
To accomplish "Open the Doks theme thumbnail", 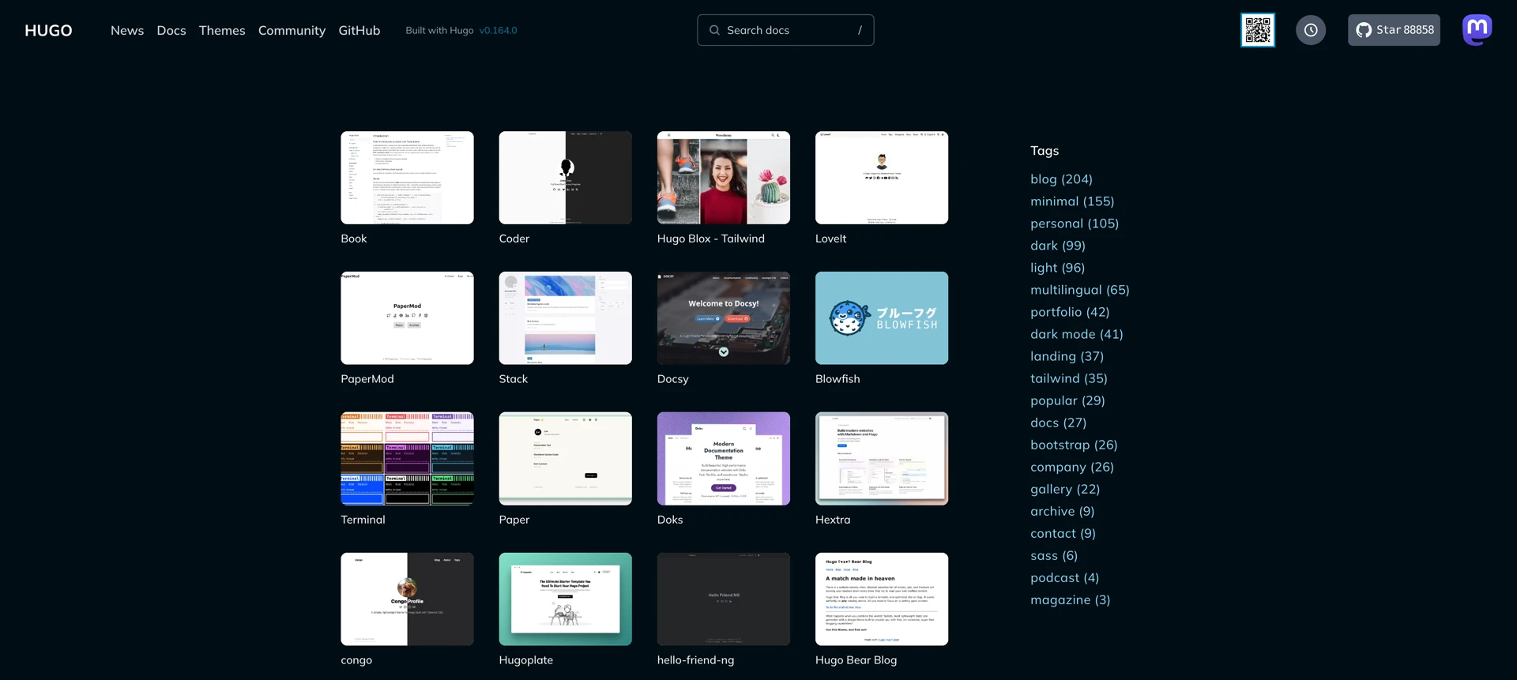I will 723,459.
